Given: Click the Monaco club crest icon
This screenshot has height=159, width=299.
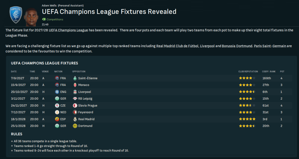Looking at the screenshot, I should [x=75, y=85].
